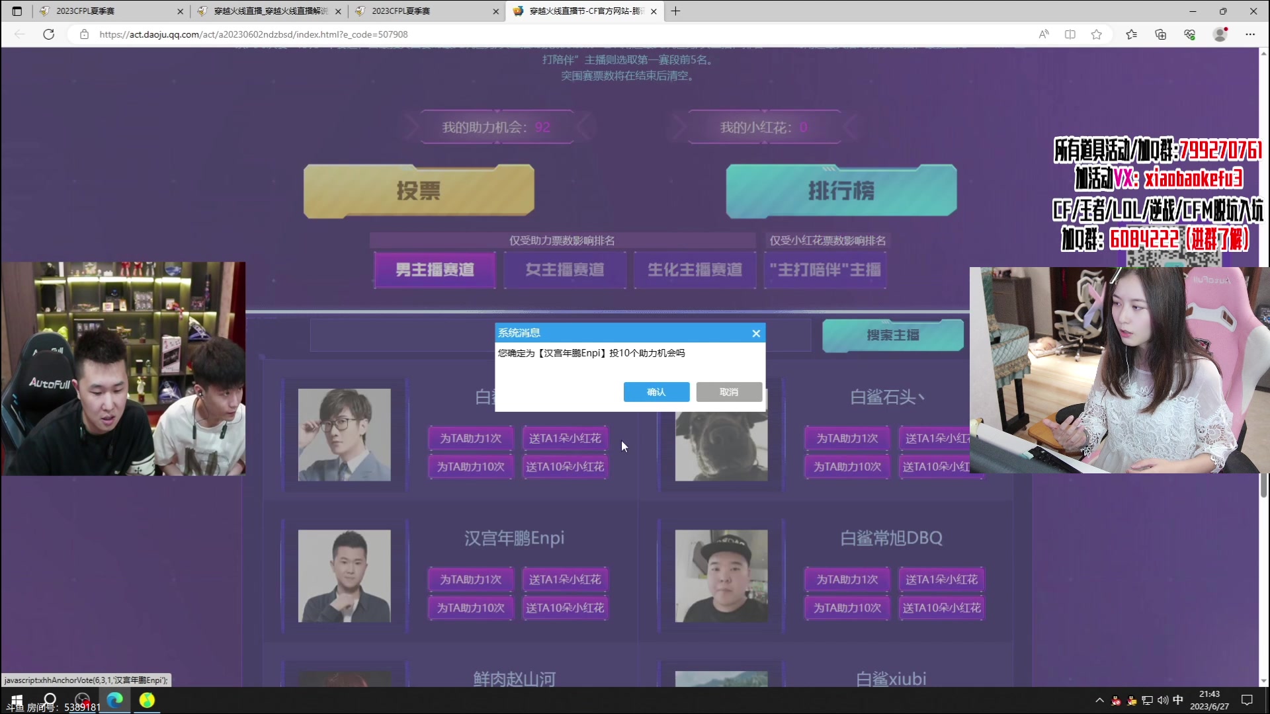The height and width of the screenshot is (714, 1270).
Task: Click 为TA助力1次 for 白鲨常旭DBQ
Action: tap(847, 579)
